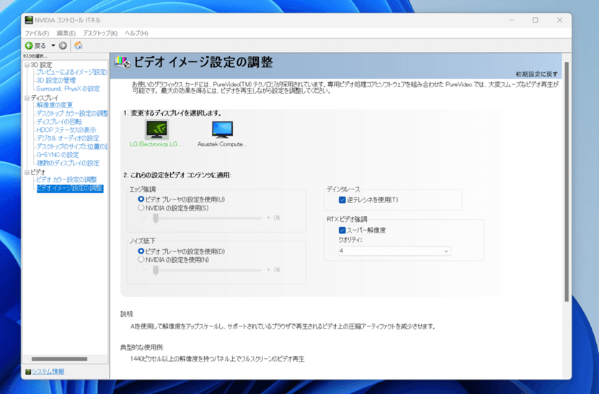Image resolution: width=599 pixels, height=394 pixels.
Task: Select the Asustek Computer display icon
Action: click(x=222, y=130)
